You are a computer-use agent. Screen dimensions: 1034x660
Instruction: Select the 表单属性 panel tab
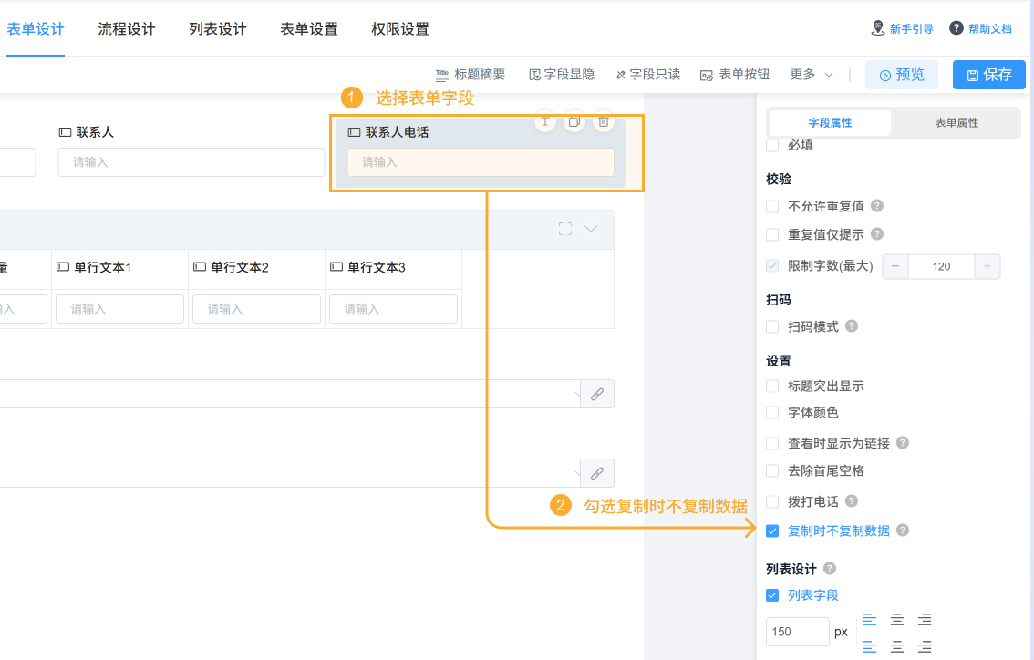click(956, 123)
